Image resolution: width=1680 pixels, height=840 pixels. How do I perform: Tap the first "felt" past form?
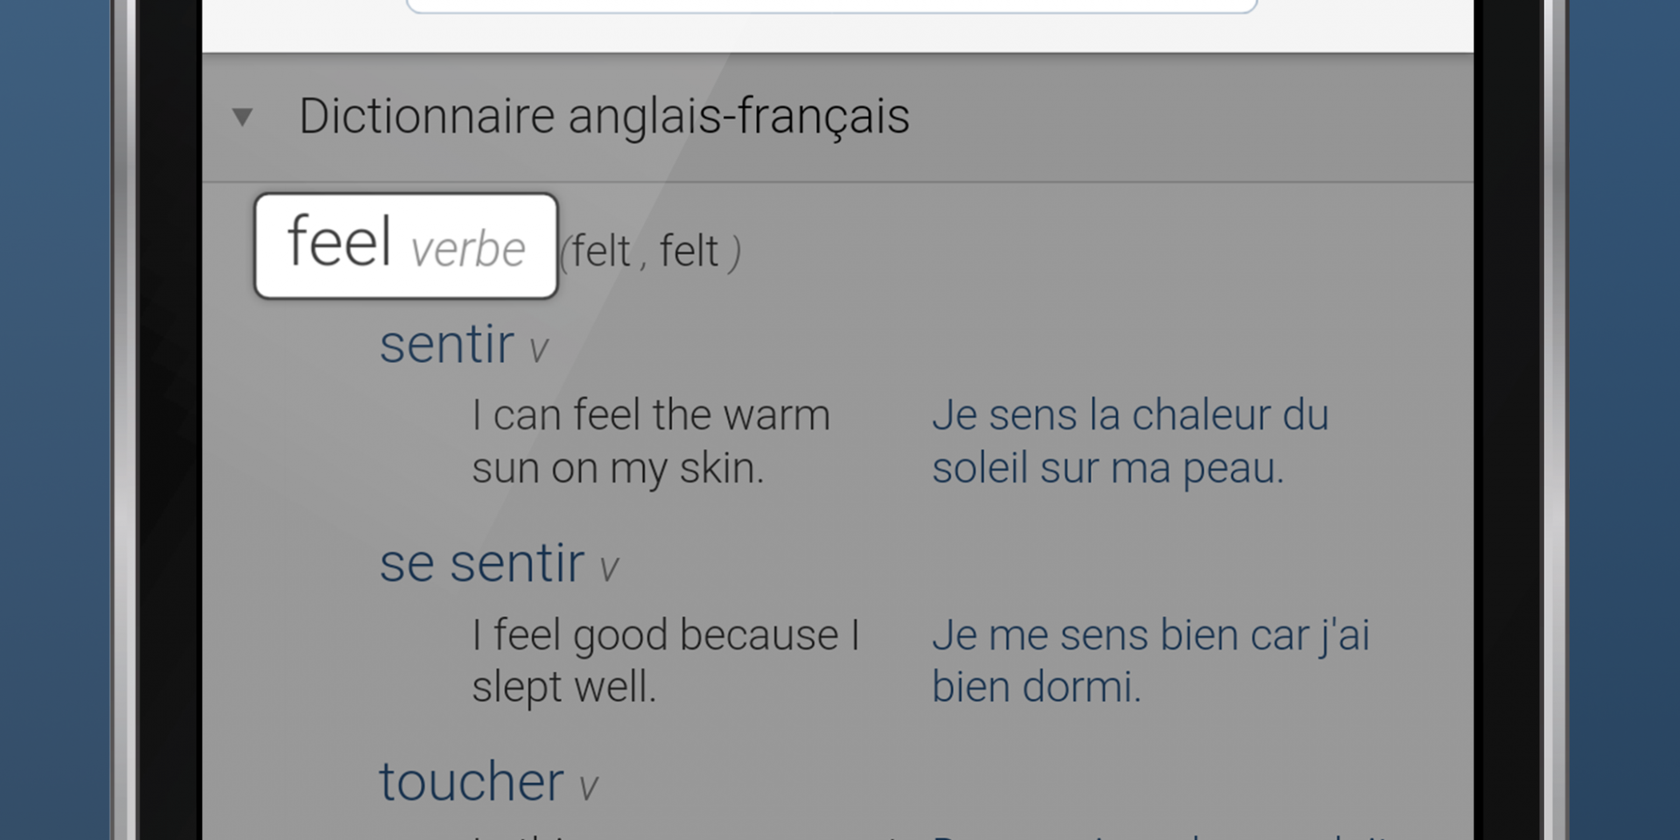tap(601, 251)
